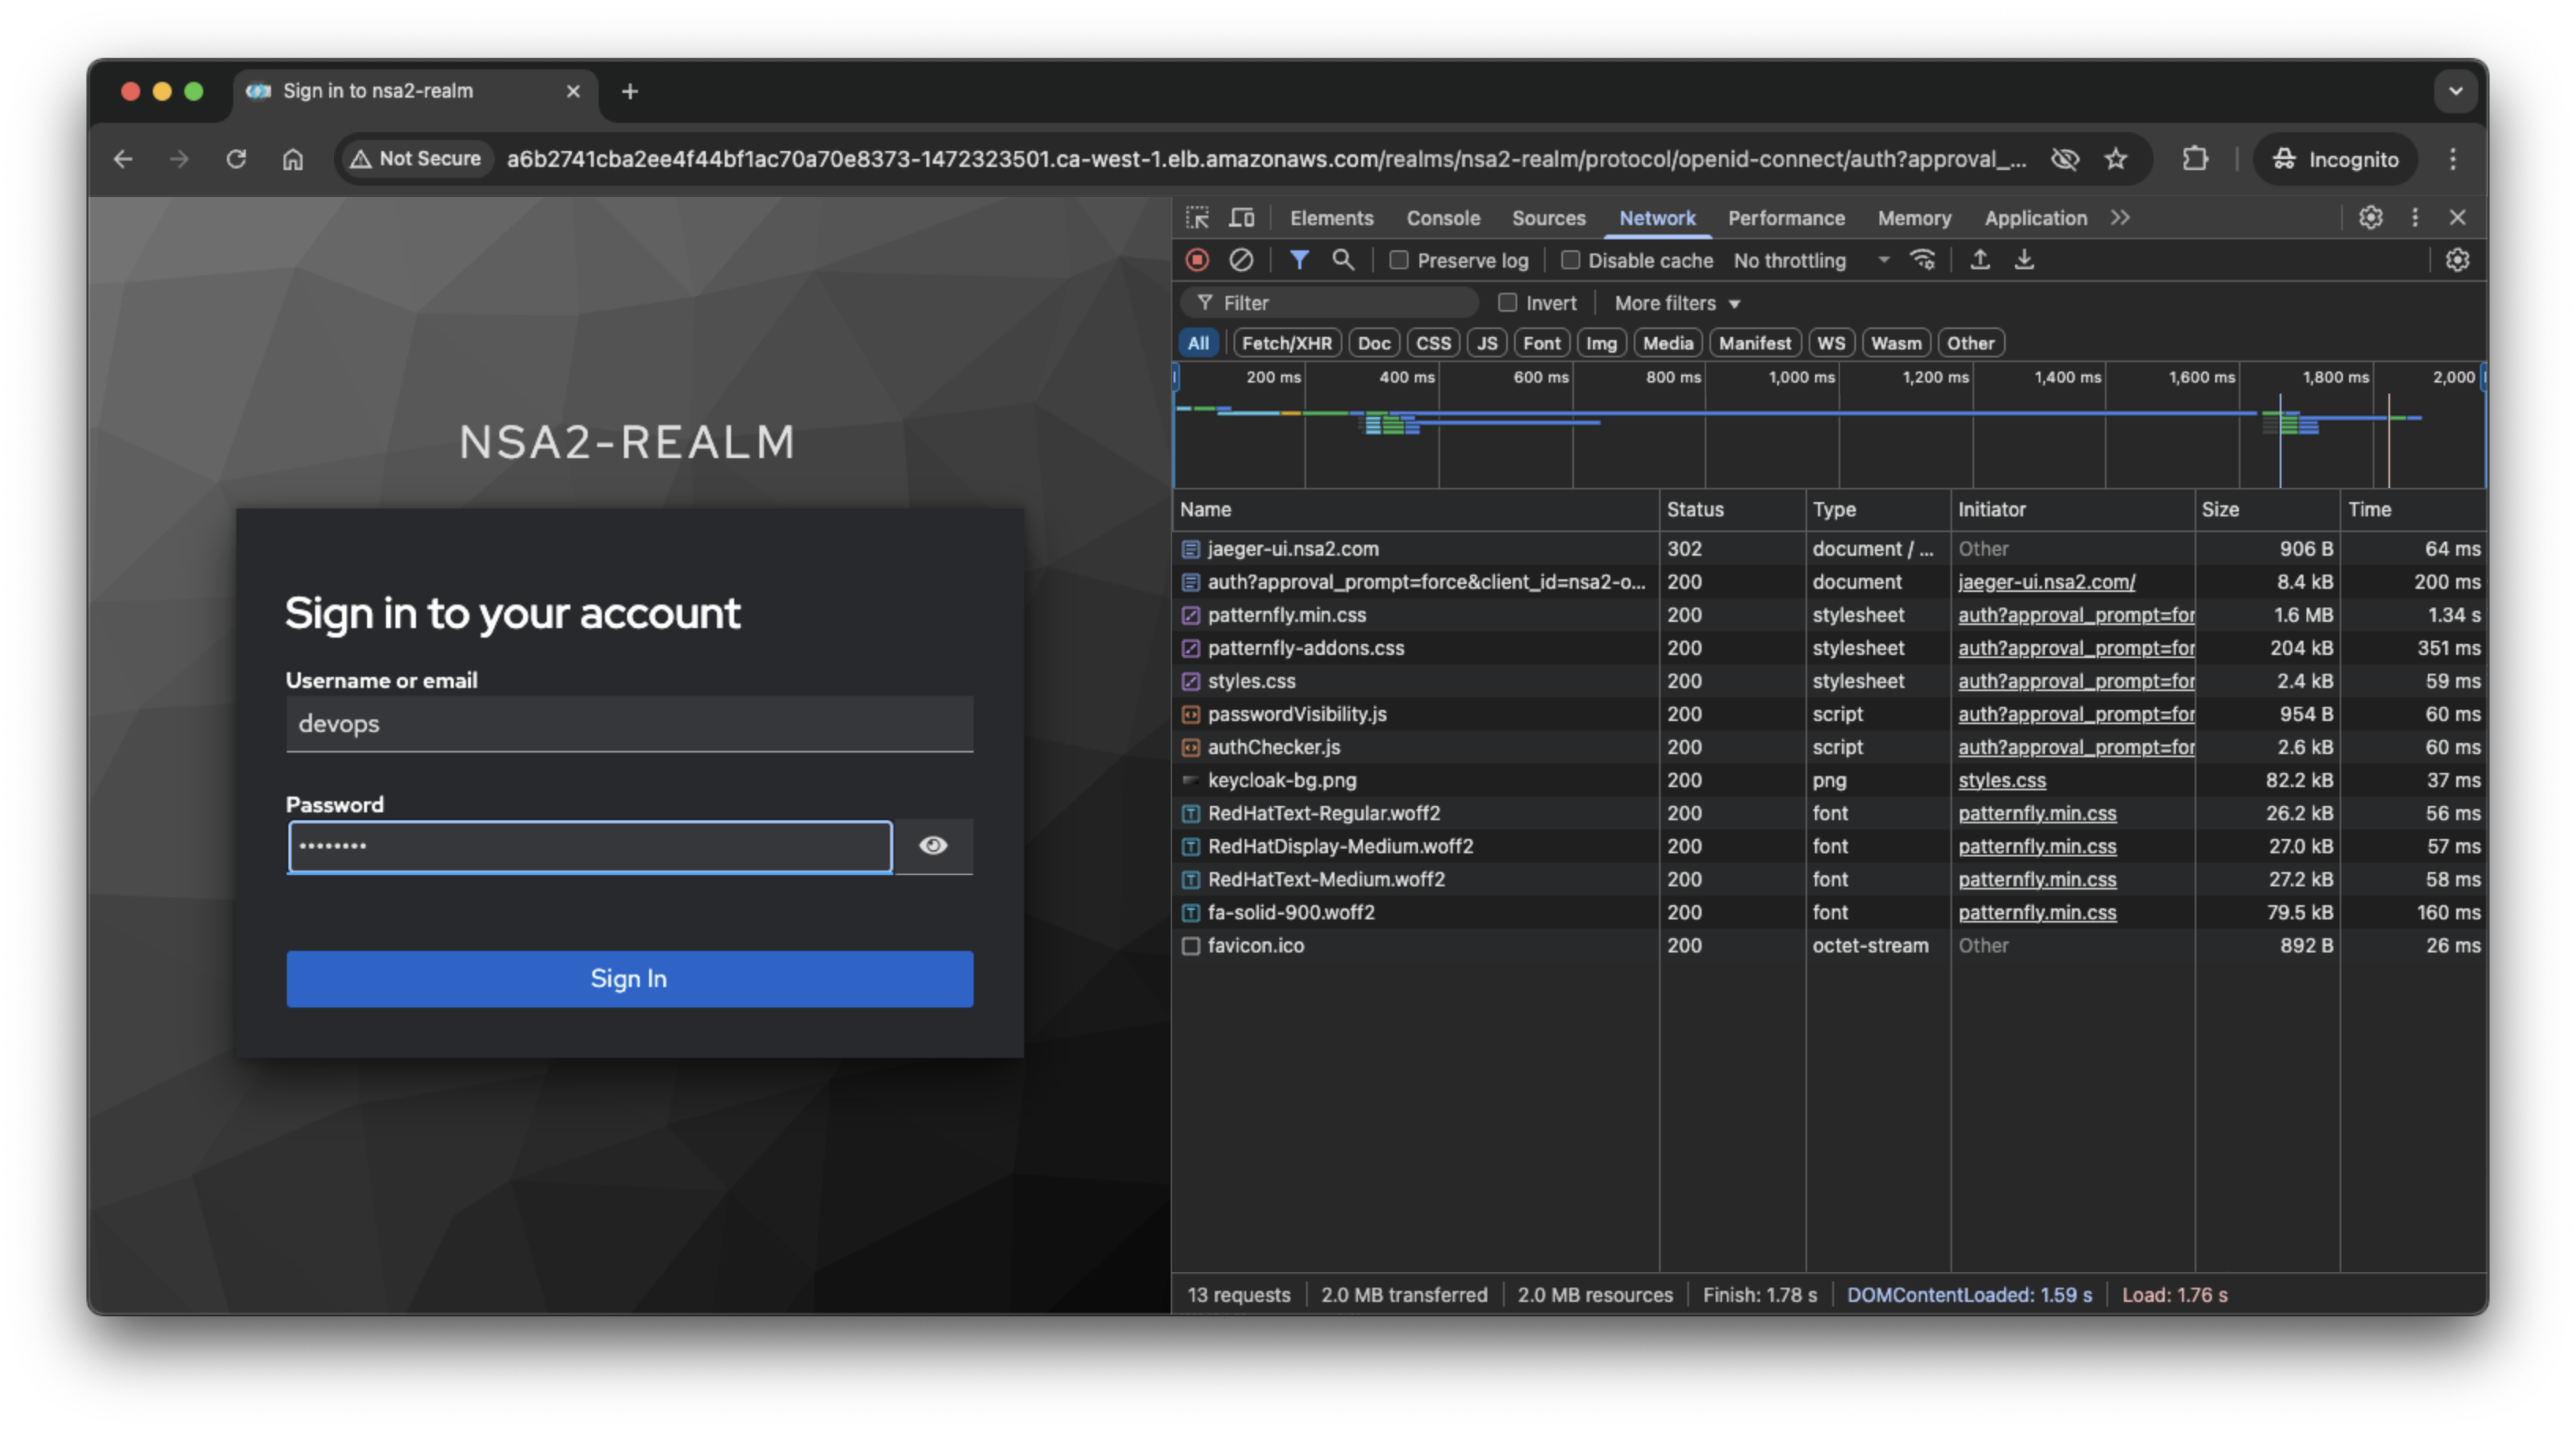Viewport: 2576px width, 1431px height.
Task: Open patternfly.min.css initiator for fa-solid-900.woff2
Action: click(x=2037, y=912)
